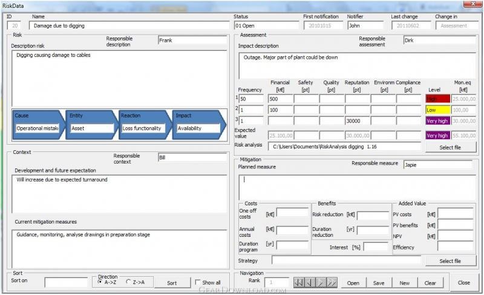Click the Entity field 'Asset'
This screenshot has height=295, width=484.
point(92,128)
